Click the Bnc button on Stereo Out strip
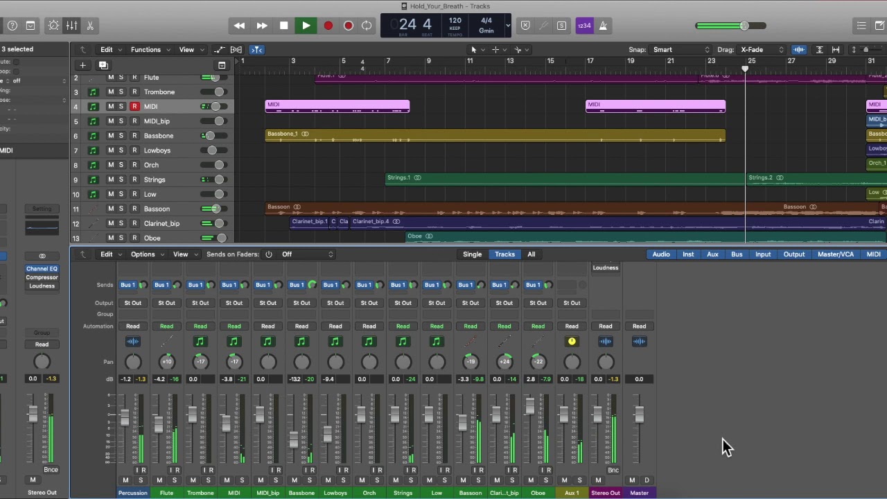Image resolution: width=887 pixels, height=499 pixels. coord(613,470)
